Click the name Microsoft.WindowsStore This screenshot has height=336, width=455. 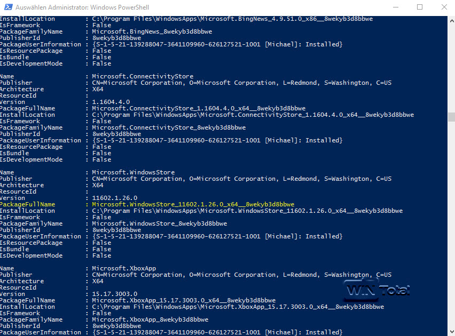click(133, 172)
